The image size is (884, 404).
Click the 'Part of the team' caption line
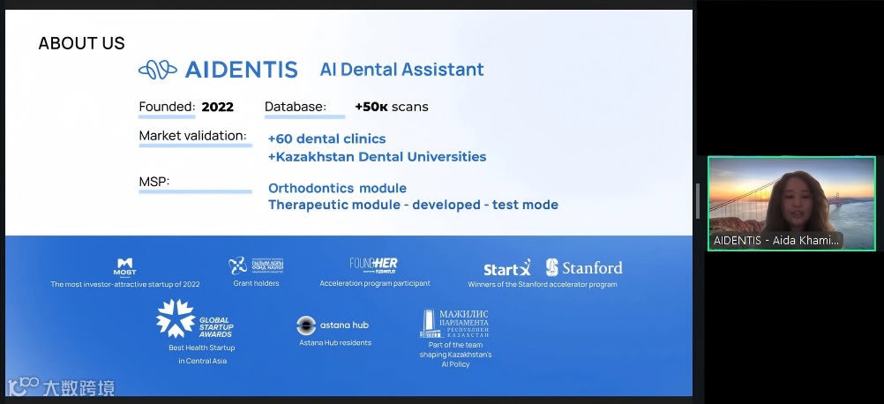pos(455,345)
